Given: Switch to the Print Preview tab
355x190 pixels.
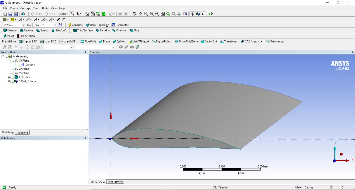Looking at the screenshot, I should click(115, 182).
